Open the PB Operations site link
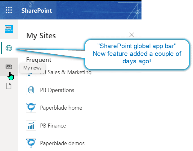This screenshot has height=151, width=193. [57, 90]
